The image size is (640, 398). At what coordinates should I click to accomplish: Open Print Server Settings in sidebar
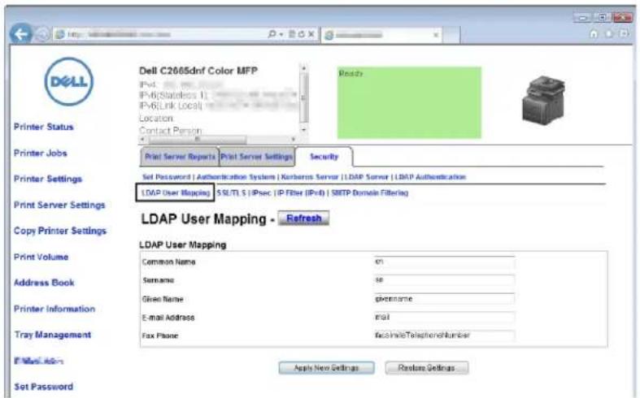[59, 205]
